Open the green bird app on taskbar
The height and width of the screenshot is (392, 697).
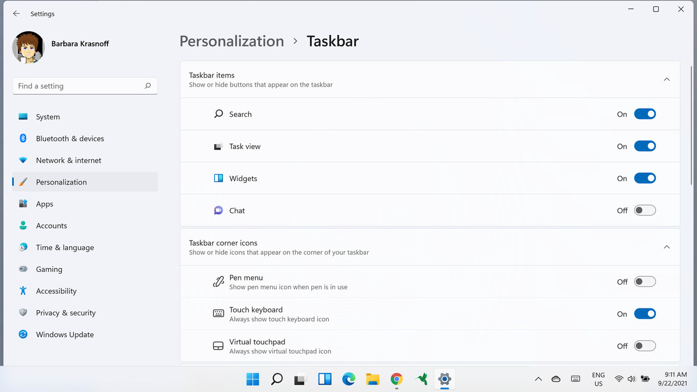coord(422,379)
